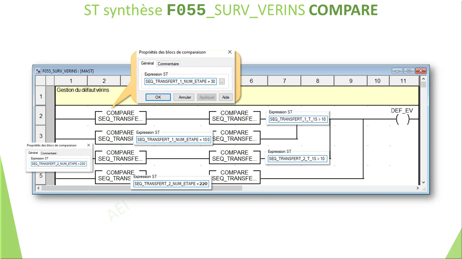The image size is (462, 259).
Task: Select the Général tab in the lower dialog
Action: point(33,153)
